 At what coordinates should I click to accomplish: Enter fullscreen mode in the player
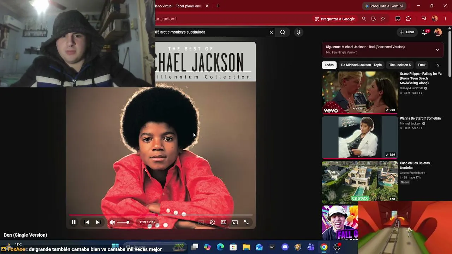tap(246, 222)
